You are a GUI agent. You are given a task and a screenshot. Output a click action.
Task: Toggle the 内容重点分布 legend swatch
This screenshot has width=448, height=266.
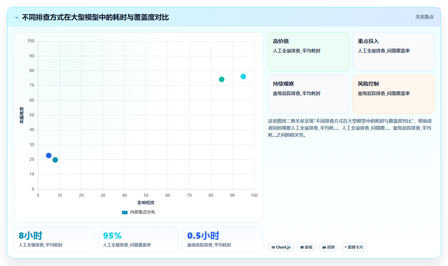pyautogui.click(x=125, y=212)
